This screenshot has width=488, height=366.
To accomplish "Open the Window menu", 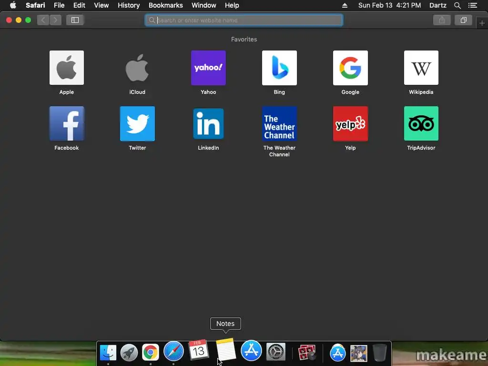I will tap(204, 5).
